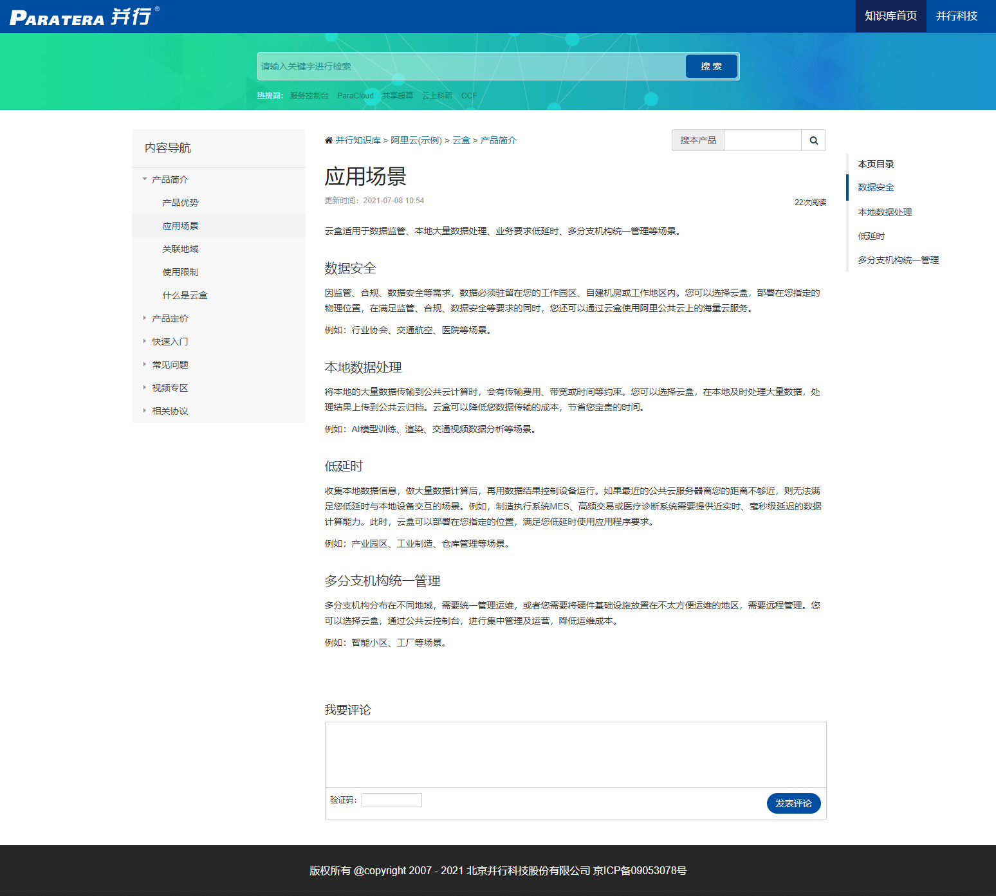
Task: Click 视频专区 label in navigation
Action: coord(170,388)
